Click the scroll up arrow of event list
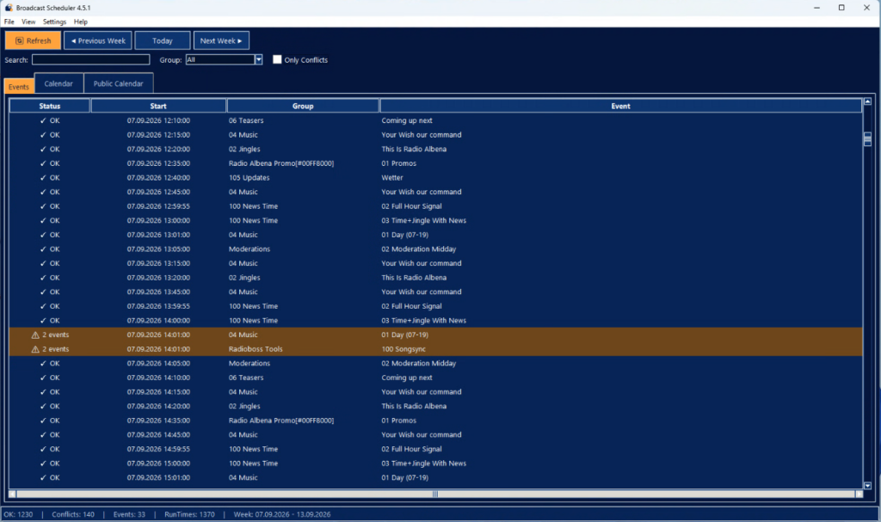Screen dimensions: 881x522 click(867, 101)
